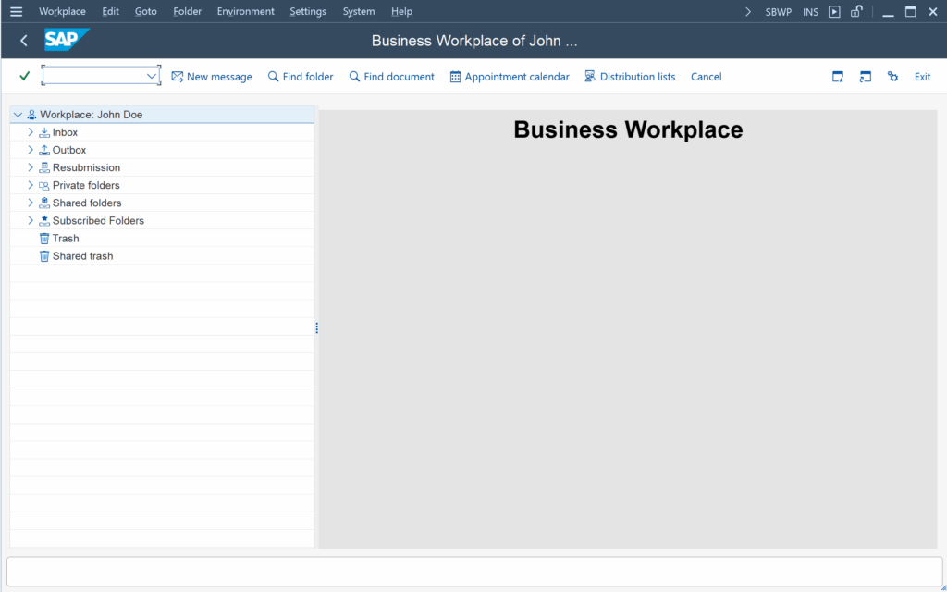The image size is (947, 592).
Task: Select the Distribution lists icon
Action: (x=589, y=77)
